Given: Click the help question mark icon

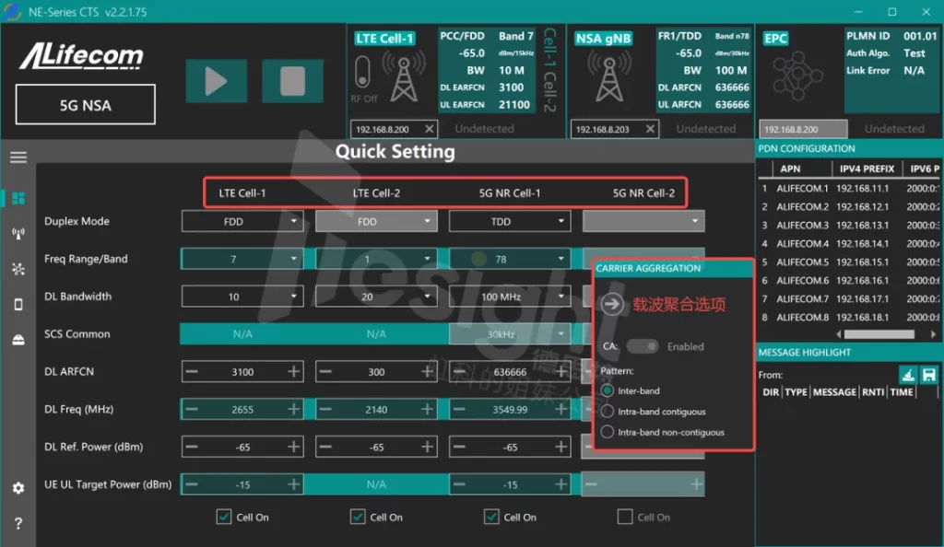Looking at the screenshot, I should [x=18, y=524].
